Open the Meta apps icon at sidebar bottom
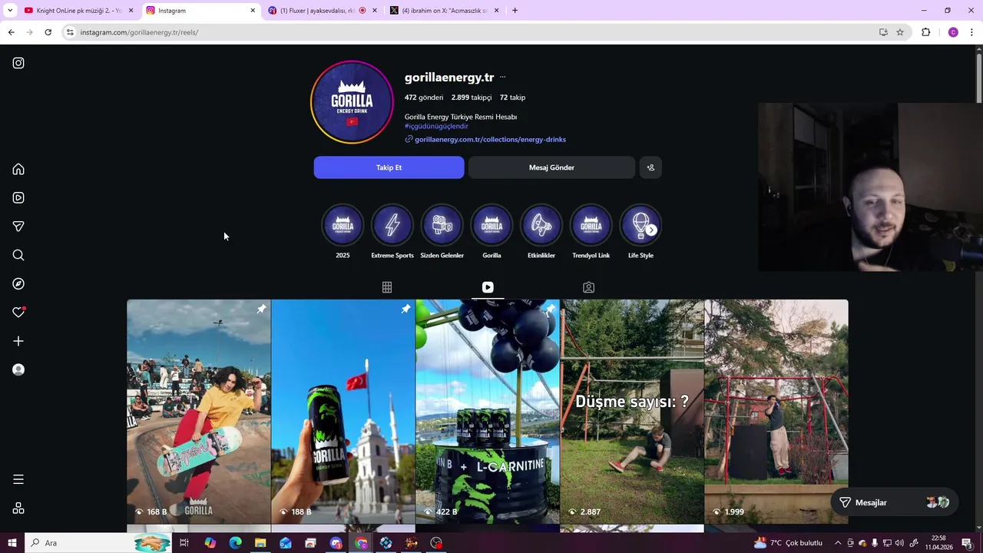 18,508
